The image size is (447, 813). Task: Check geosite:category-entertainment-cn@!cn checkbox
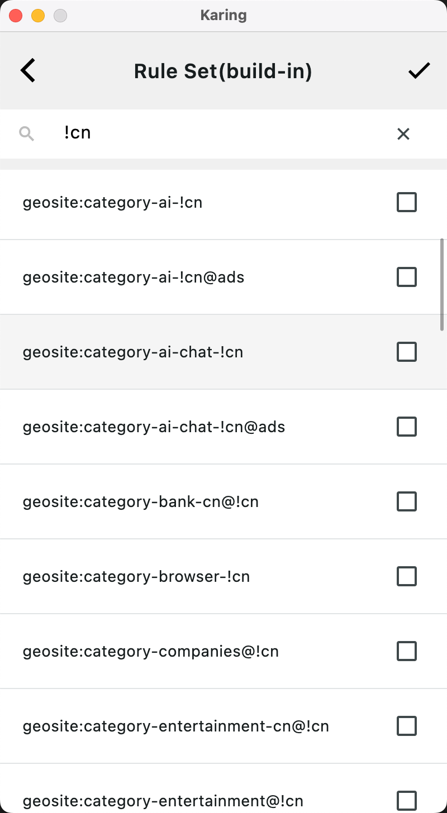pos(407,726)
